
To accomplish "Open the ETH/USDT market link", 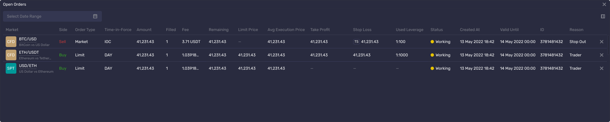I will [29, 52].
